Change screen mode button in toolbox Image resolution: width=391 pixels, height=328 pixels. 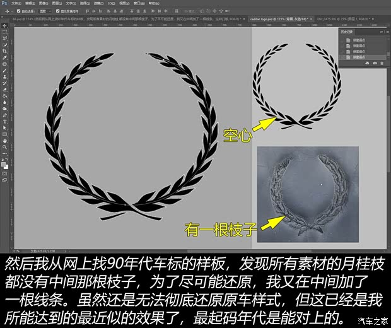pos(5,180)
